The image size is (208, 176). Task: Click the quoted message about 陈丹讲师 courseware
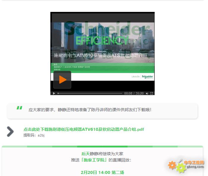pyautogui.click(x=90, y=110)
